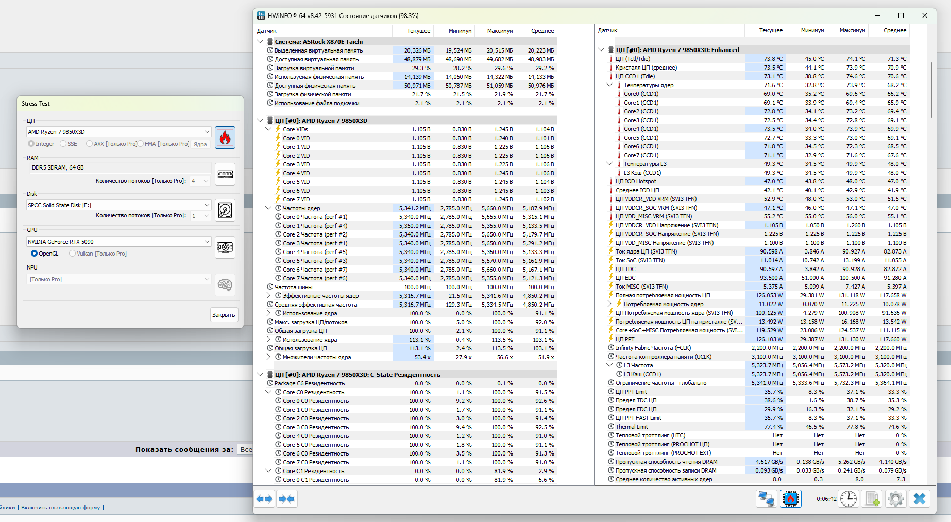Click the vertical scrollbar of the right sensor panel
The image size is (951, 522).
(x=931, y=90)
